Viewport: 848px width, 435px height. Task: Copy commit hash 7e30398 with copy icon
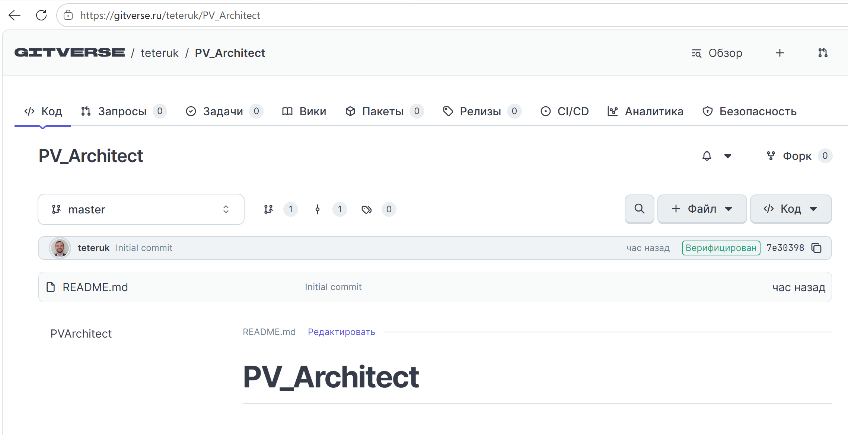pyautogui.click(x=816, y=248)
